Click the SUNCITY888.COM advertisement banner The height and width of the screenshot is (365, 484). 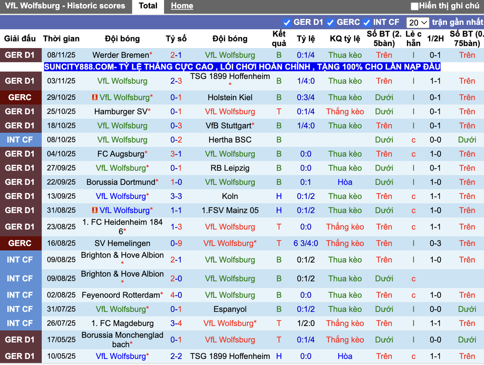pos(242,67)
